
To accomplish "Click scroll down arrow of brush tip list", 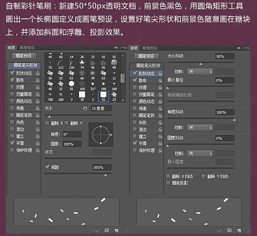I will 123,100.
